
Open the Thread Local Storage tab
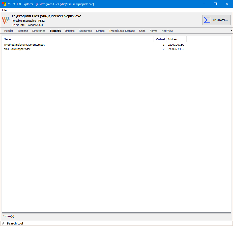(x=122, y=31)
